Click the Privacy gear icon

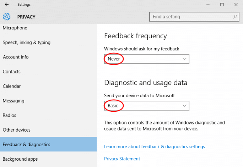click(x=7, y=17)
